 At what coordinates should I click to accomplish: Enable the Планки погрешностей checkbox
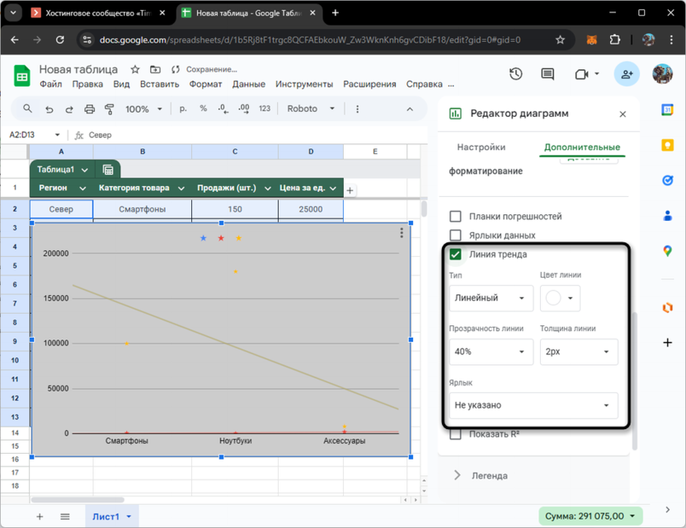pyautogui.click(x=455, y=217)
